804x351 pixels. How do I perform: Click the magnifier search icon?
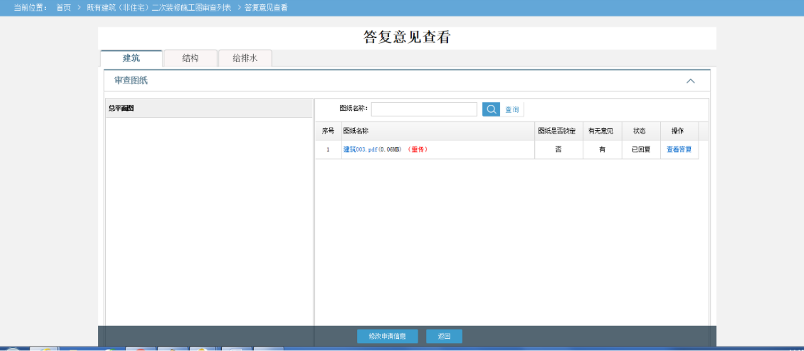(491, 110)
